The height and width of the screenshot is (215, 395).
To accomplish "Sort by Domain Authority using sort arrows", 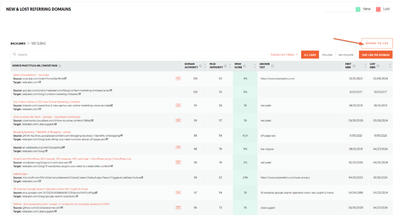I will click(x=205, y=66).
